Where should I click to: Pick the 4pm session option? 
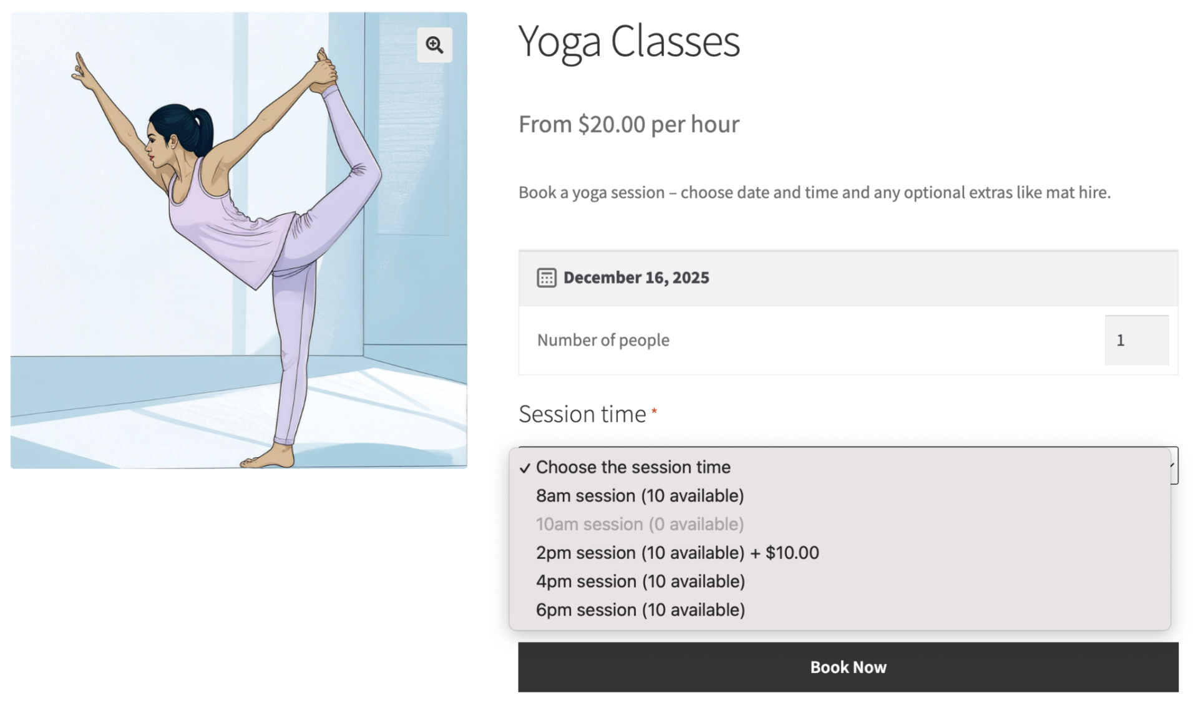[x=640, y=581]
